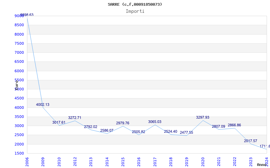Image resolution: width=270 pixels, height=168 pixels.
Task: Click the 8898.63 data point label
Action: 27,15
